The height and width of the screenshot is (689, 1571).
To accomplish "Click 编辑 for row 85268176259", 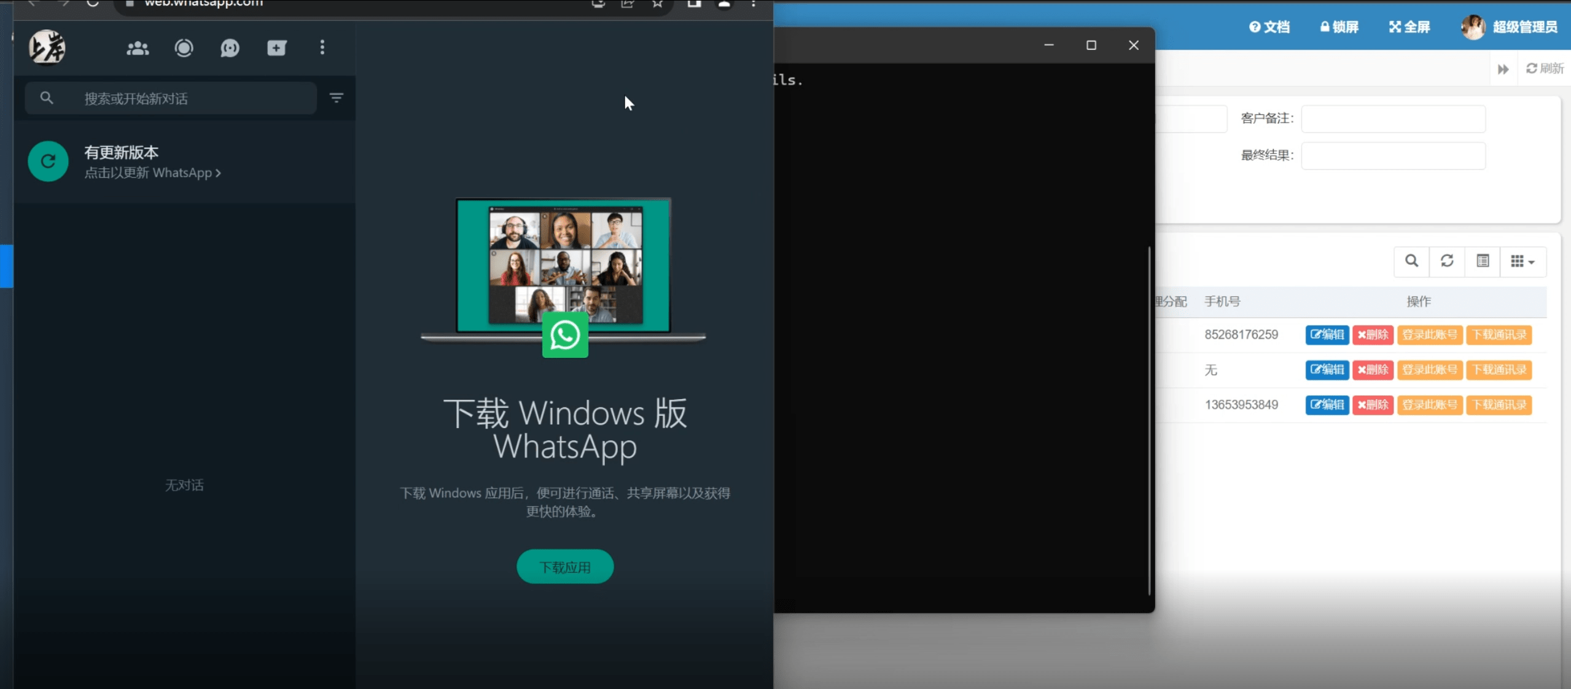I will (x=1327, y=335).
